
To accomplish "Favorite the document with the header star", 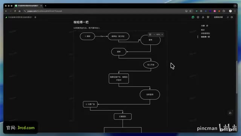I will tap(198, 17).
